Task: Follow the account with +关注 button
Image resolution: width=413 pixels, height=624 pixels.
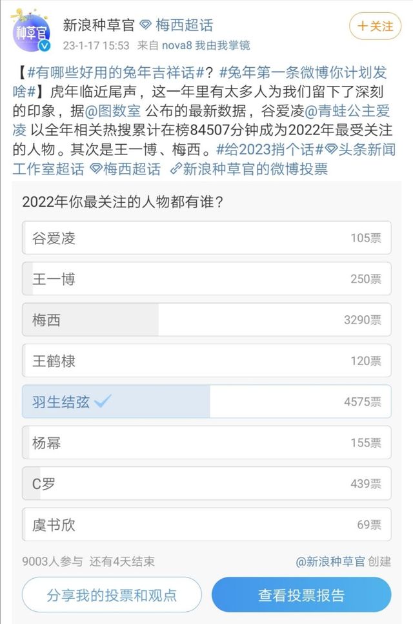Action: pos(375,26)
